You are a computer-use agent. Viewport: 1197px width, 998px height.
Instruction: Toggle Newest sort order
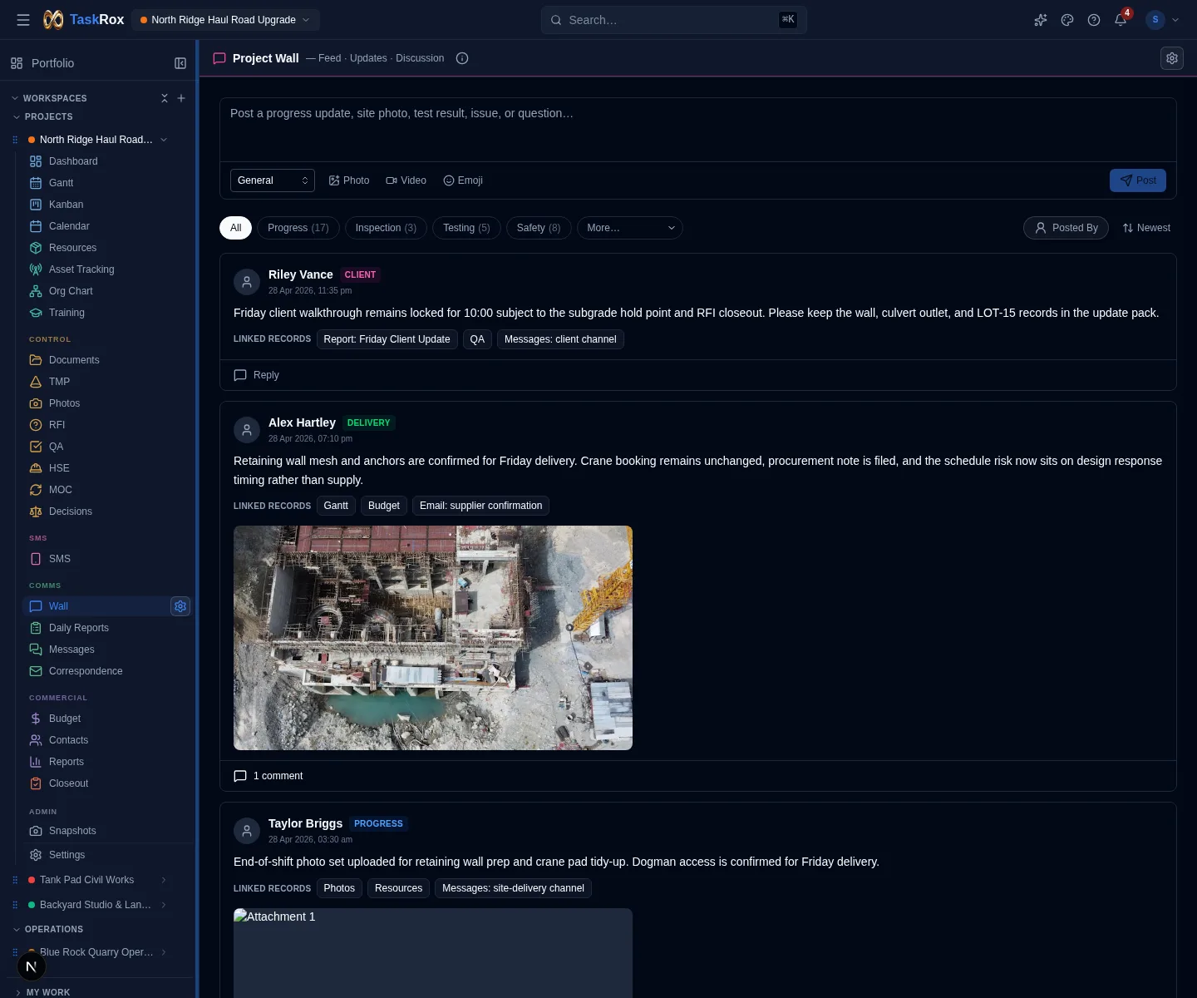click(x=1146, y=228)
